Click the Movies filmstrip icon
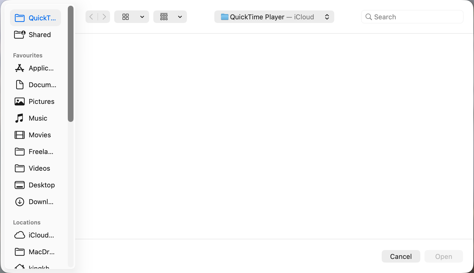The height and width of the screenshot is (273, 474). [20, 135]
